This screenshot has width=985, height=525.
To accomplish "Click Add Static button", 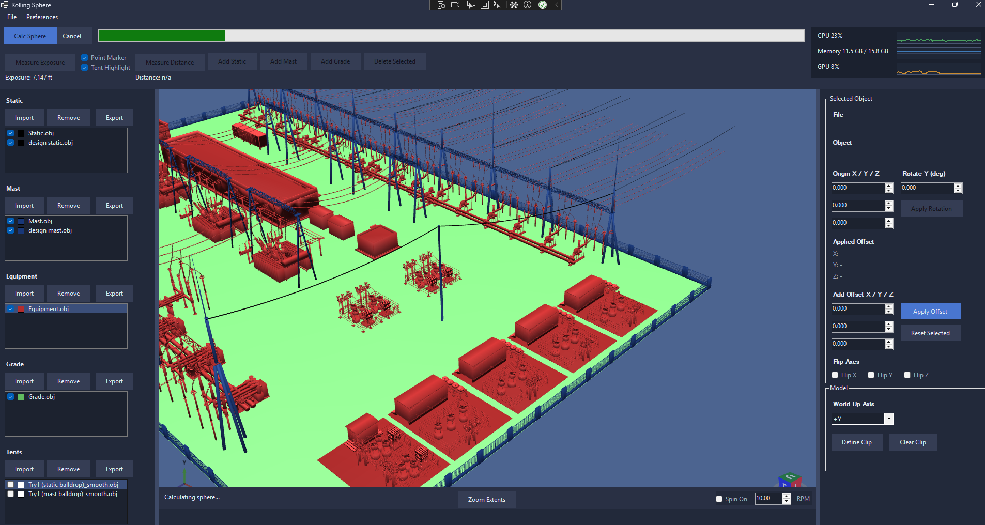I will [x=232, y=61].
